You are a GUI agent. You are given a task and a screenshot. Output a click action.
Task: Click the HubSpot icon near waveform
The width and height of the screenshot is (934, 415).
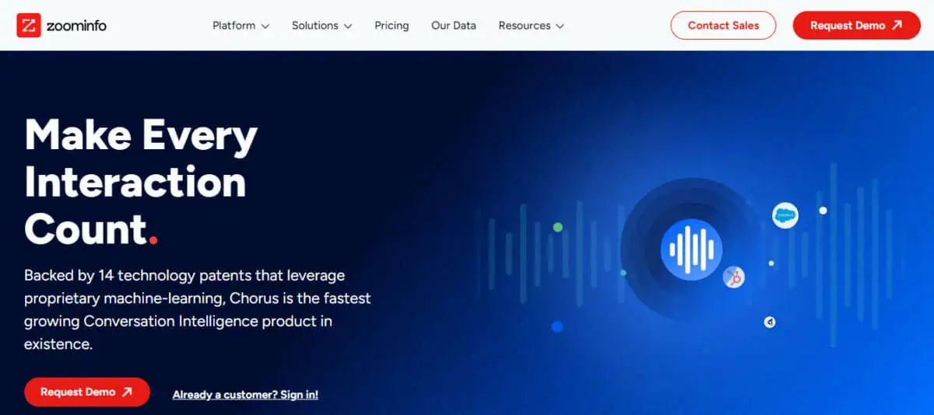point(734,277)
